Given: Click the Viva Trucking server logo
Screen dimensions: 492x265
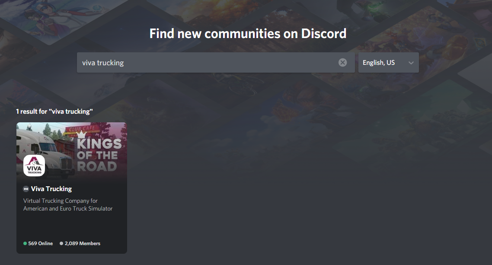Looking at the screenshot, I should 34,165.
